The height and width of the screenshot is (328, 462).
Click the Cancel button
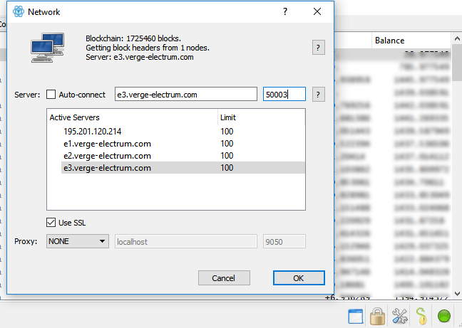tap(224, 278)
